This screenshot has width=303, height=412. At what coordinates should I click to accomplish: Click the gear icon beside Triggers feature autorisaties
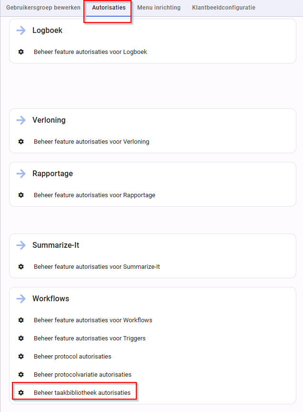(x=21, y=338)
